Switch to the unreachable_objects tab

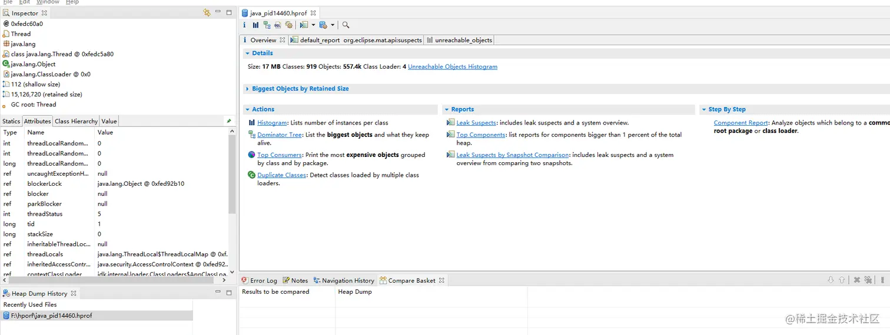click(x=460, y=40)
